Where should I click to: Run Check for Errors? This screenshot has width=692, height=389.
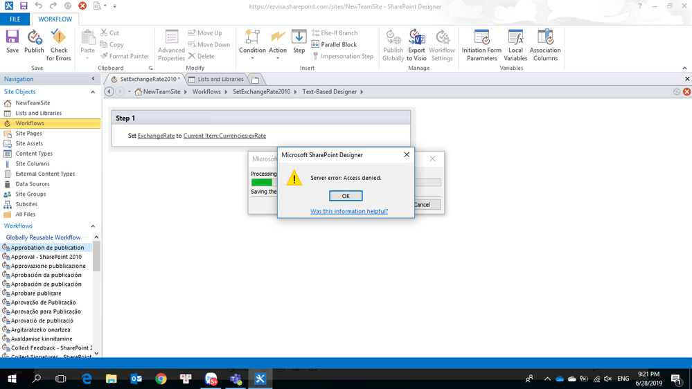(59, 46)
